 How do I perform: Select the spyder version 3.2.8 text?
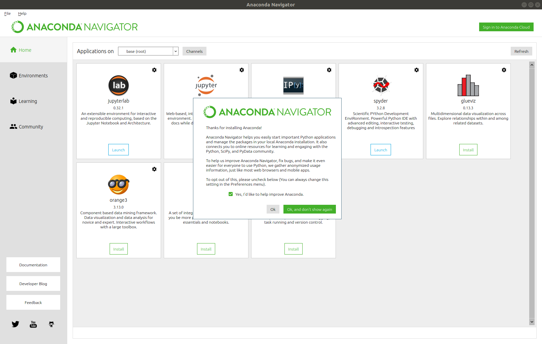click(381, 108)
